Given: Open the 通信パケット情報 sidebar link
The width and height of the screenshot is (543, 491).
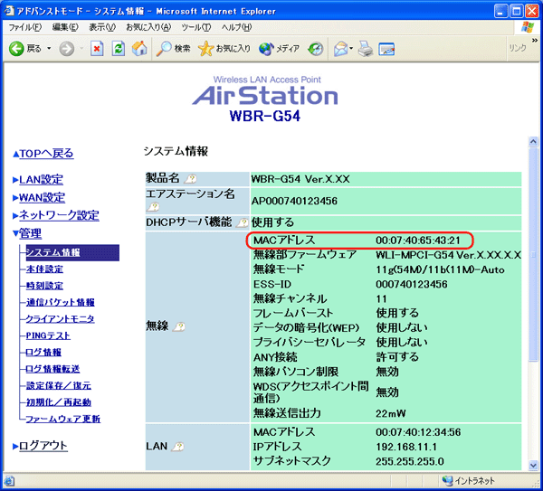Looking at the screenshot, I should coord(61,302).
